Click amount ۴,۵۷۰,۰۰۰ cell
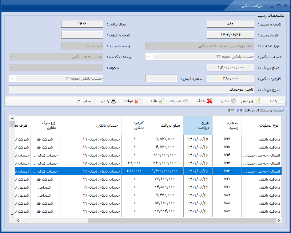This screenshot has height=233, width=291. [x=166, y=147]
